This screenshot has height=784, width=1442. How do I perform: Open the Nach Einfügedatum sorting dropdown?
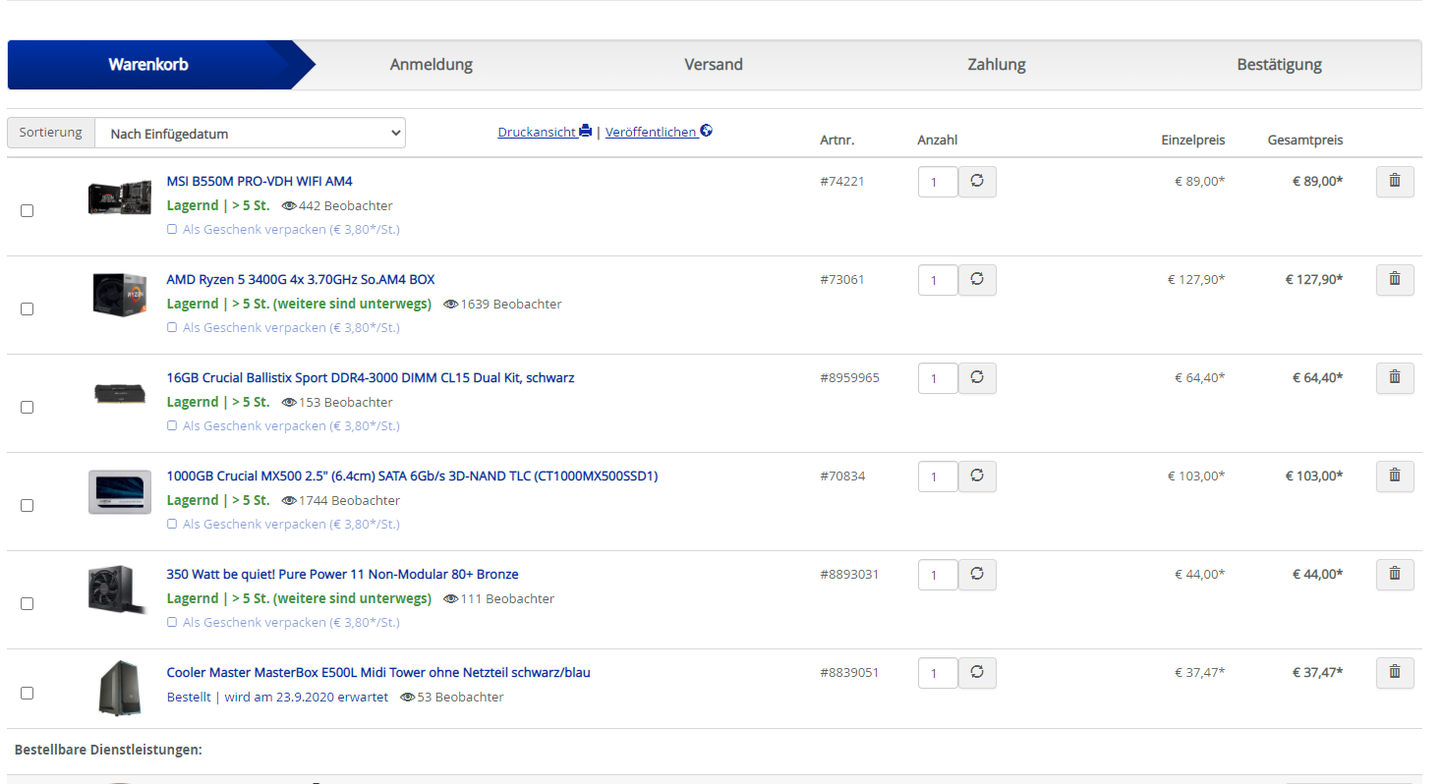click(x=250, y=133)
